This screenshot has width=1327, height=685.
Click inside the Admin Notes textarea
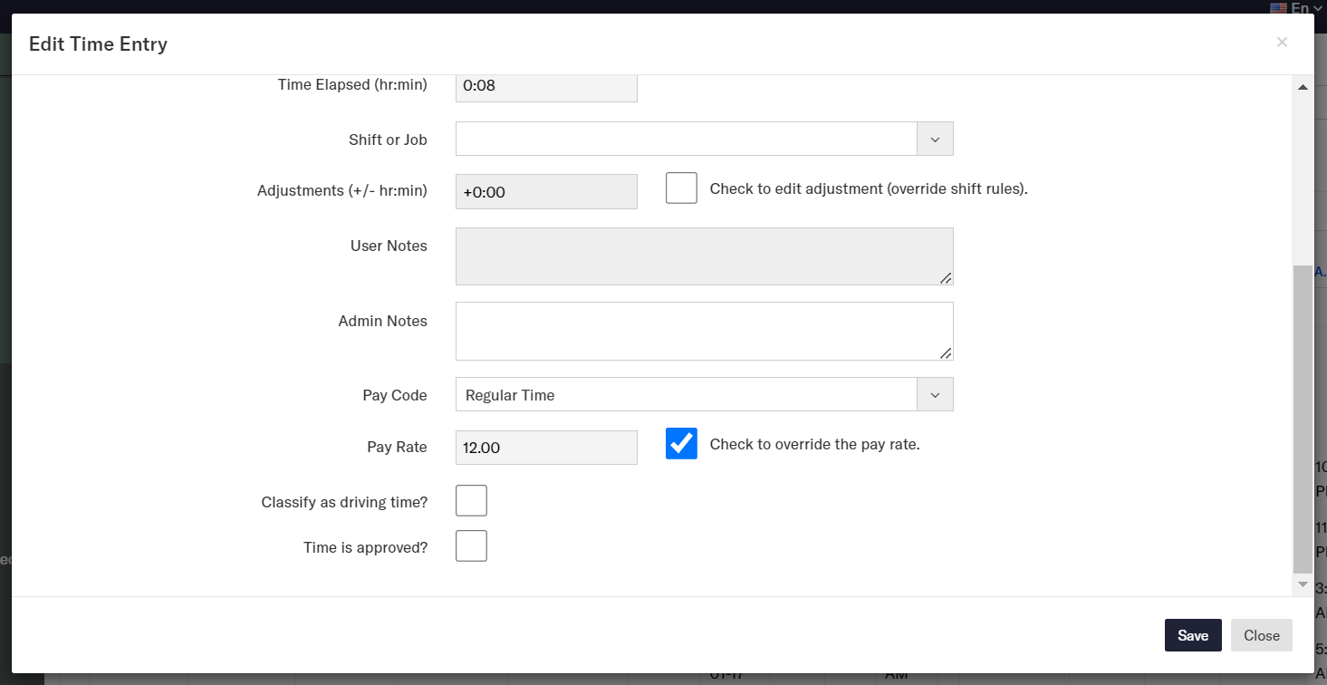click(704, 332)
